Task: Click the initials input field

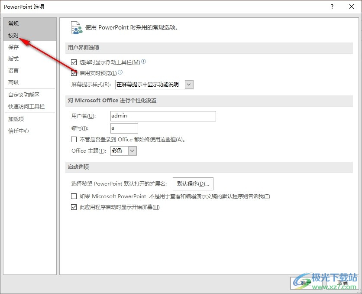Action: 124,128
